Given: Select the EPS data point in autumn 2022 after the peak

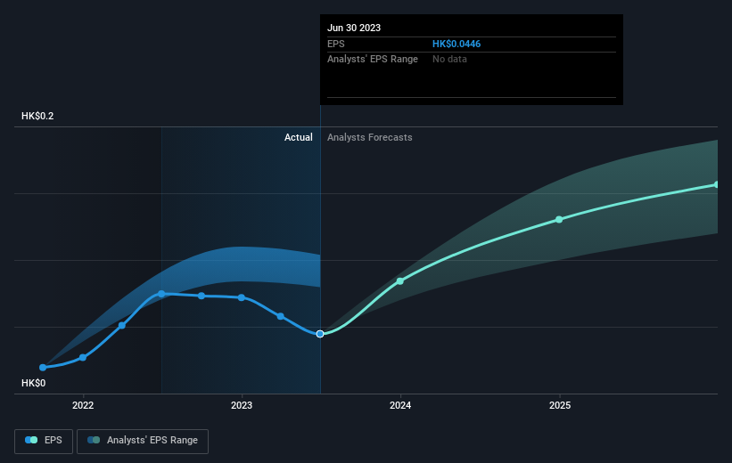Looking at the screenshot, I should (202, 296).
